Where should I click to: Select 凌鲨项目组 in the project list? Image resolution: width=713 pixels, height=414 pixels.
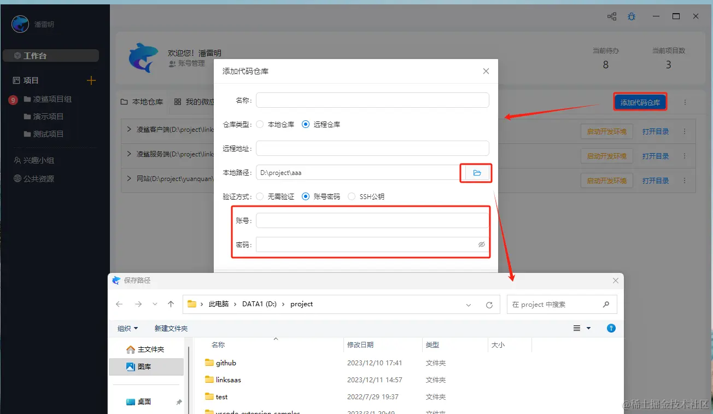tap(48, 99)
